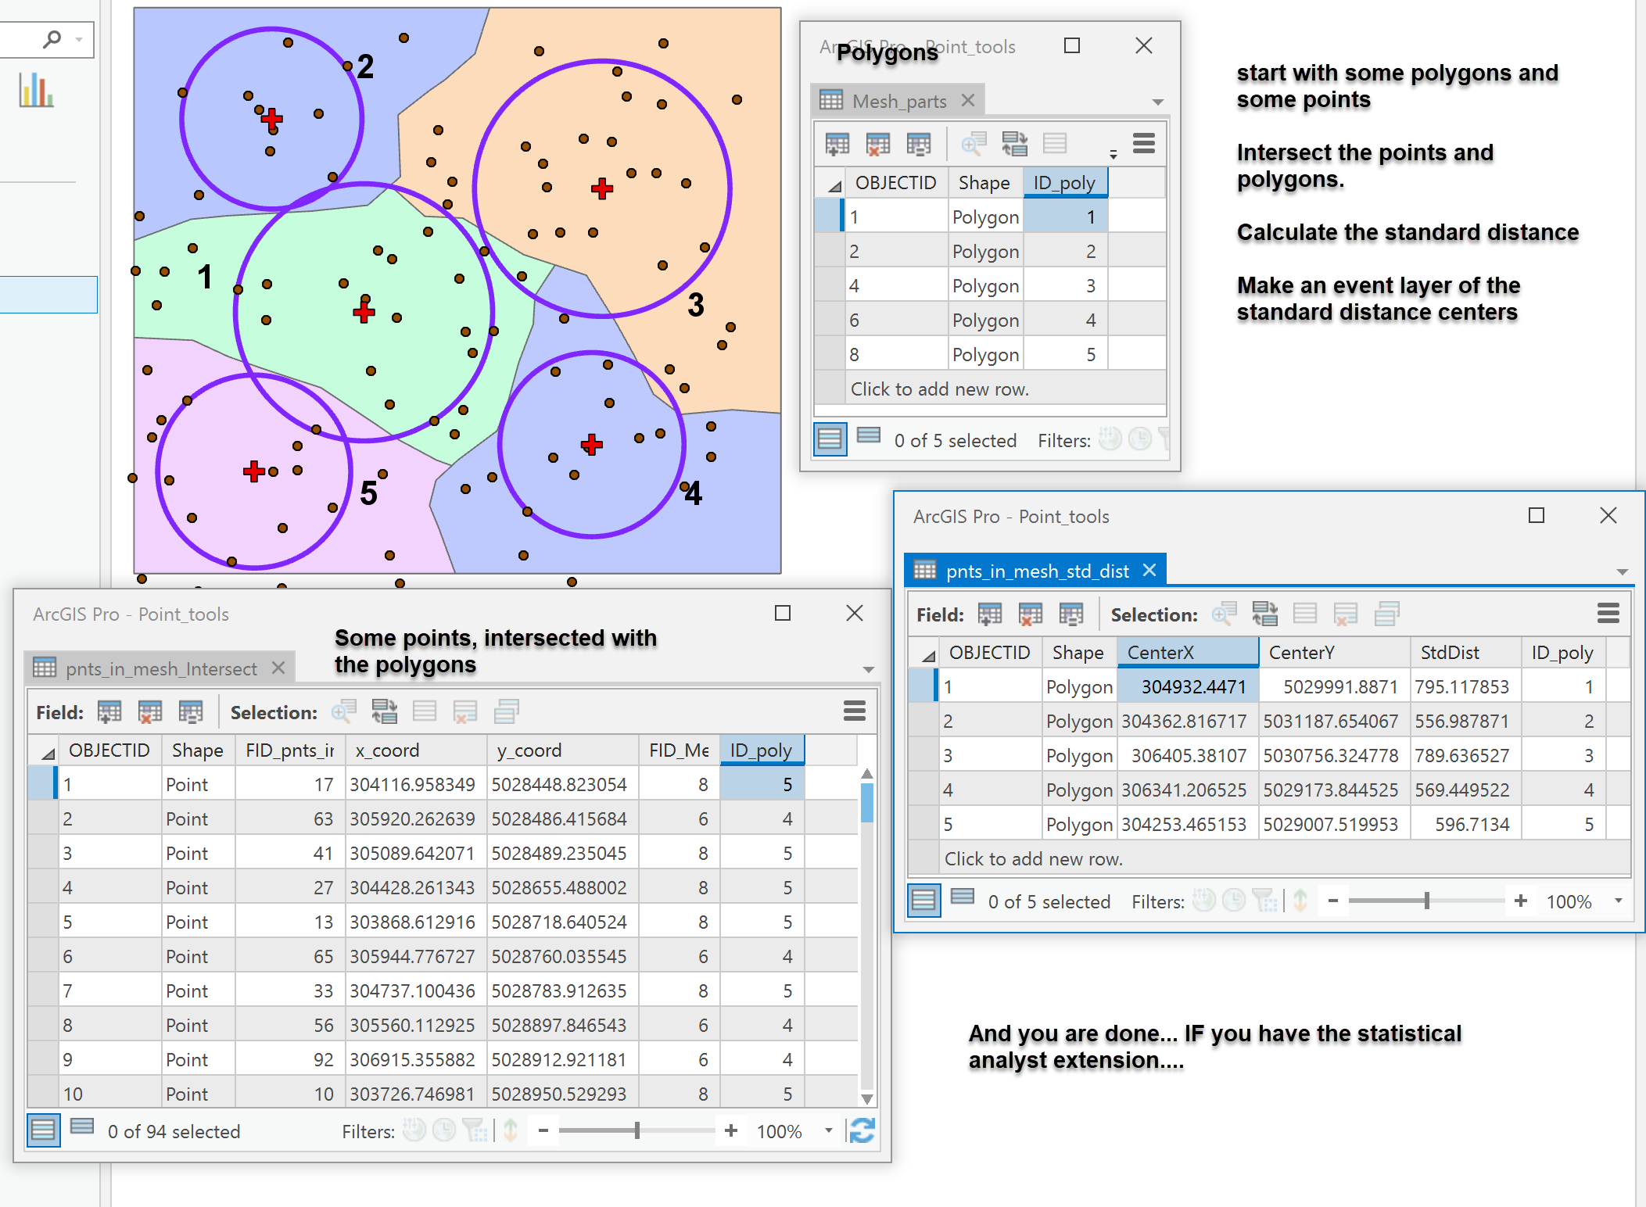Open the time filter in the Mesh_parts table
The width and height of the screenshot is (1646, 1207).
pyautogui.click(x=1140, y=440)
